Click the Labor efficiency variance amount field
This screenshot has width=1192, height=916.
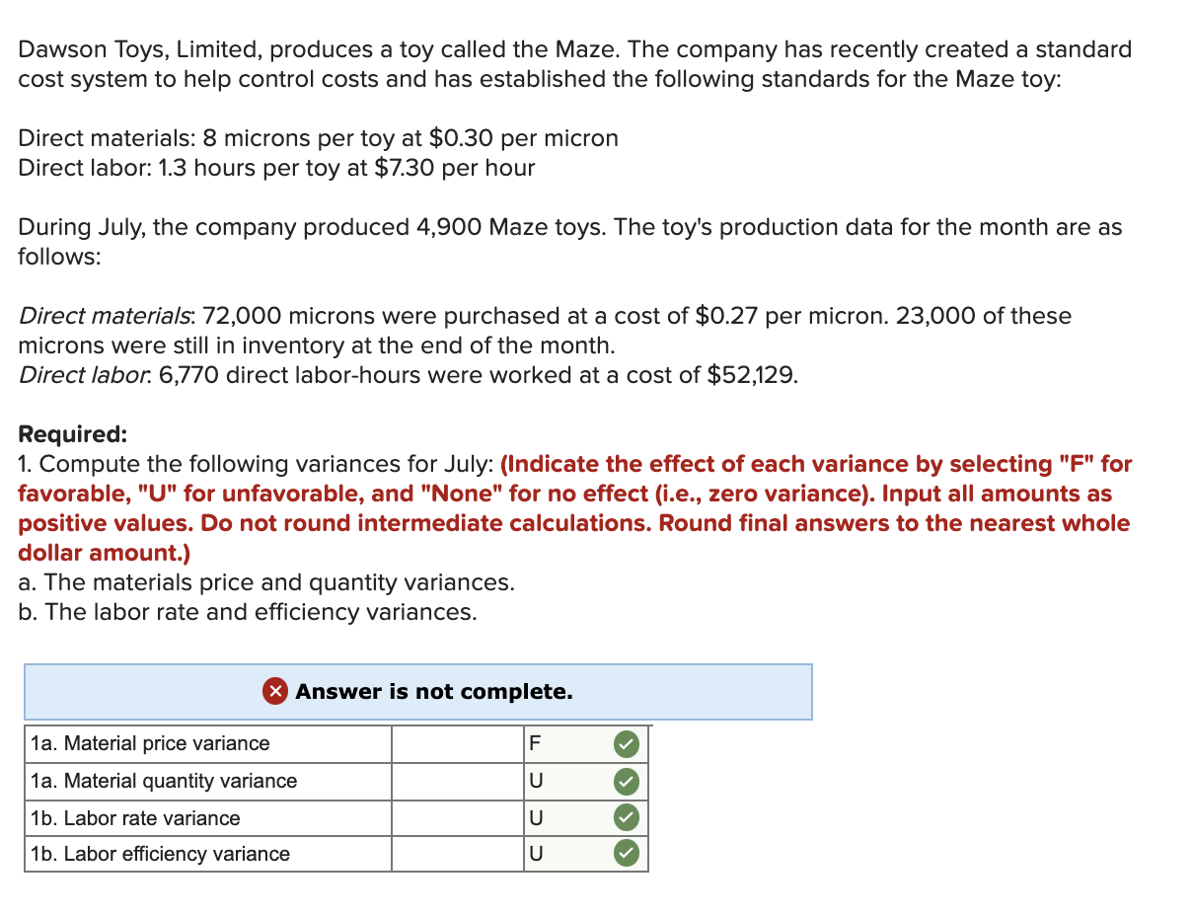click(456, 854)
